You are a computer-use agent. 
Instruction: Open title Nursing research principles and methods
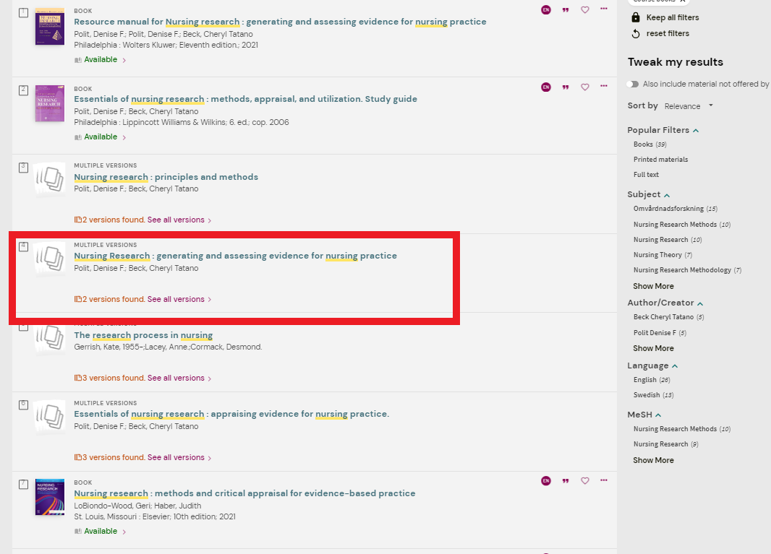[166, 177]
